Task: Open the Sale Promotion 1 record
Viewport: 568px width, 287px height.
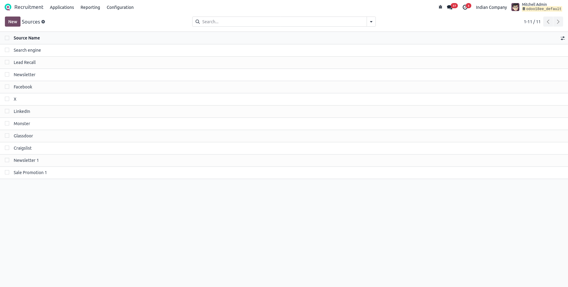Action: coord(30,173)
